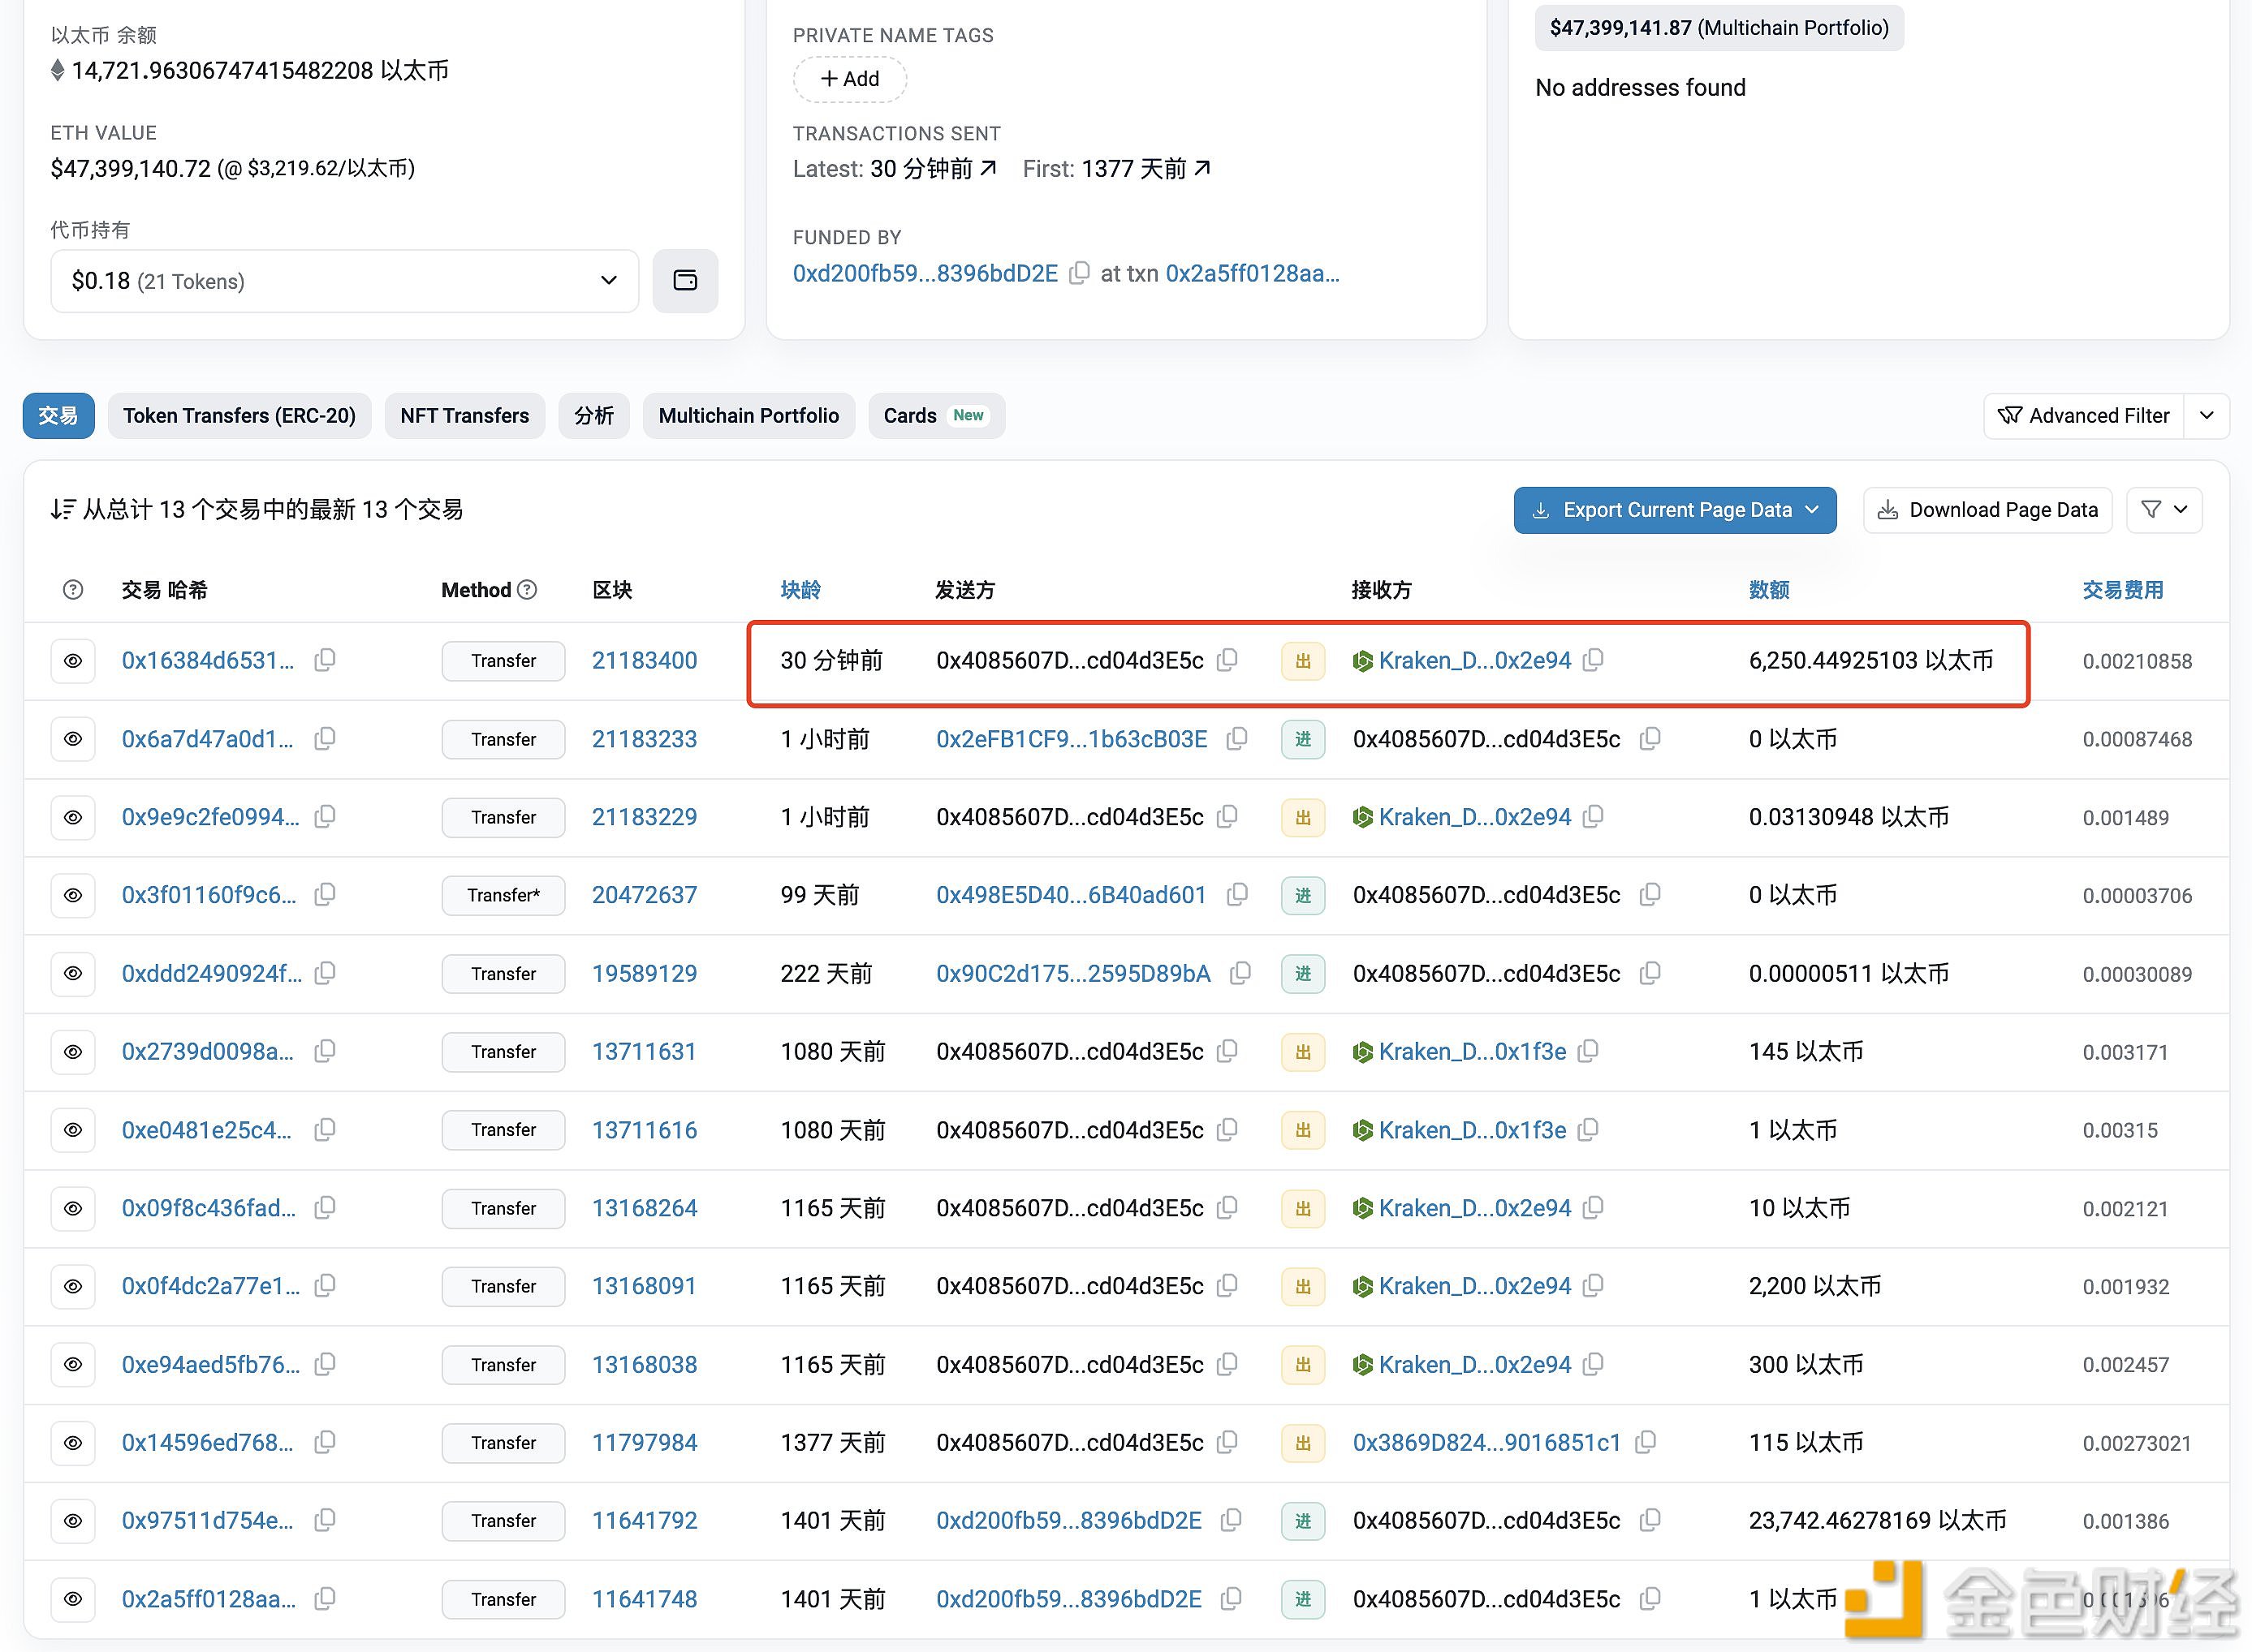Open latest sent transaction arrow link
The width and height of the screenshot is (2252, 1652).
(989, 168)
